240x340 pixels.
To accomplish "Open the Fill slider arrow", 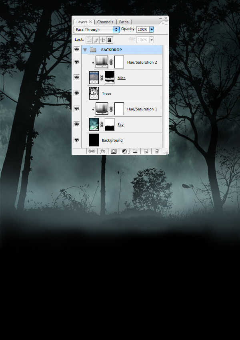I will [x=152, y=40].
